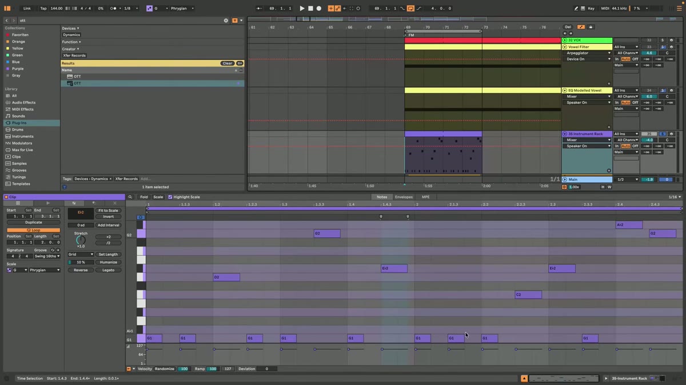Toggle the computer MIDI keyboard icon

[x=583, y=9]
